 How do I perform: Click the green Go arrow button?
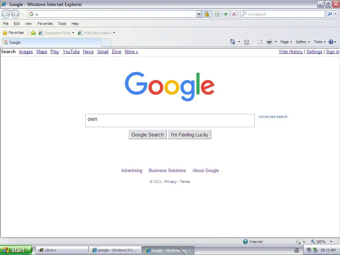coord(225,14)
